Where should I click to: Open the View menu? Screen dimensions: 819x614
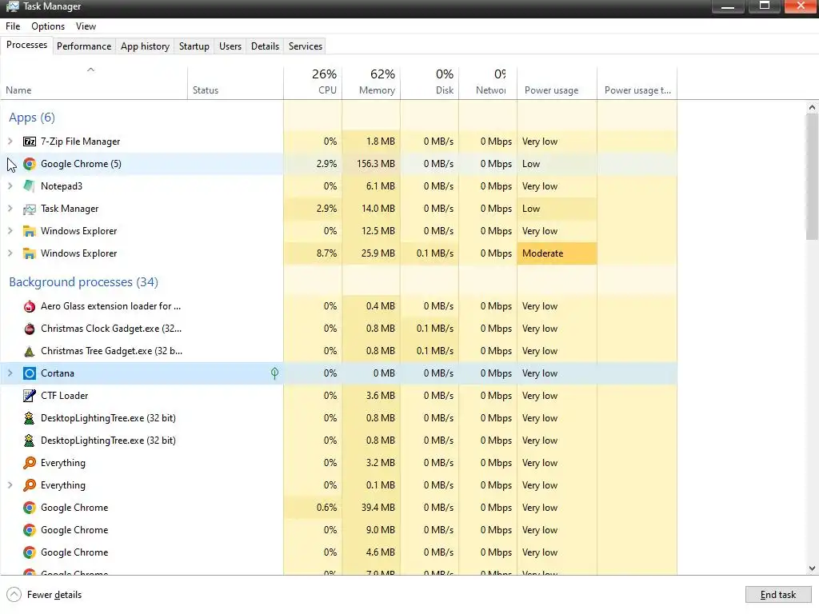point(86,26)
